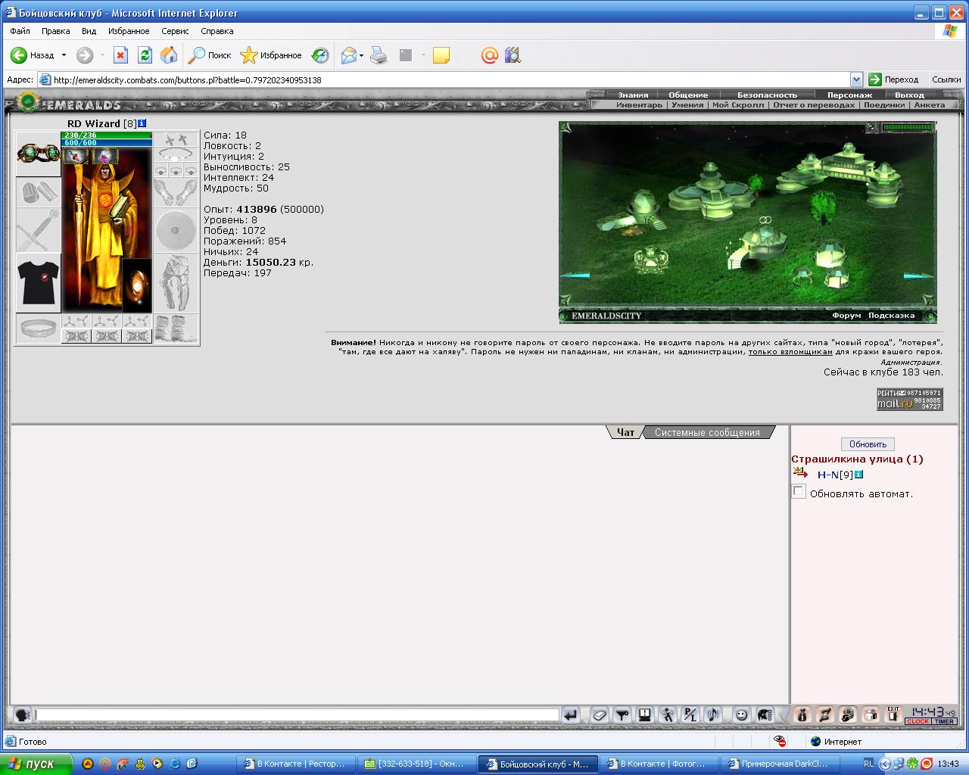Viewport: 969px width, 775px height.
Task: Click the smiley emoticon icon in chat bar
Action: tap(741, 714)
